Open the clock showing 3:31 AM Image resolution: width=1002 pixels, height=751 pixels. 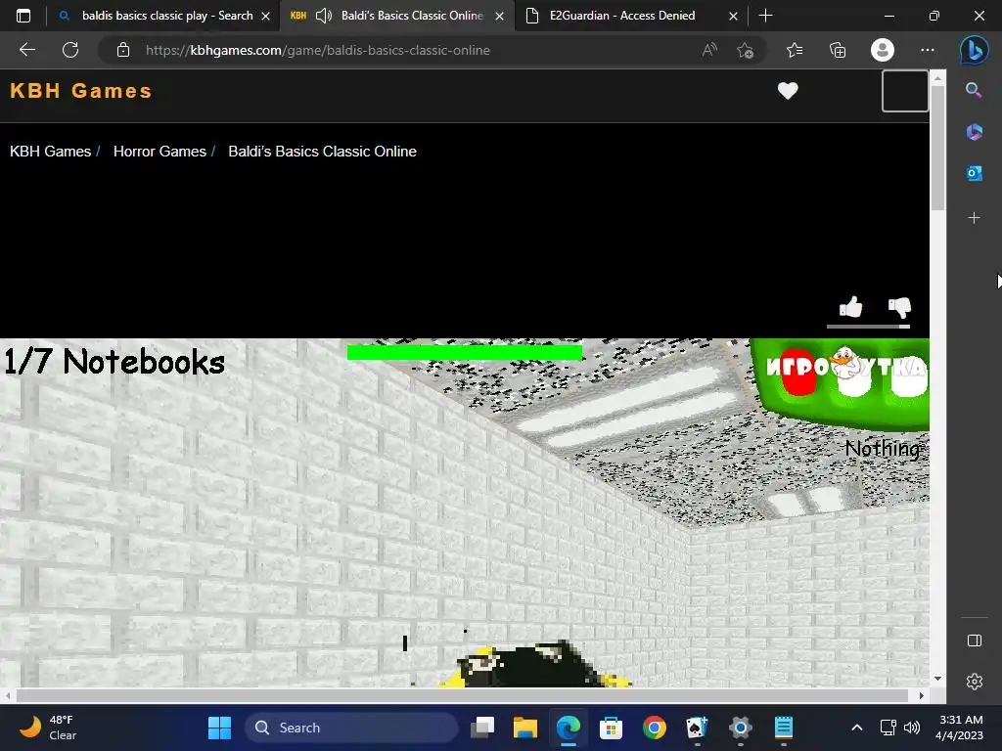click(x=959, y=728)
